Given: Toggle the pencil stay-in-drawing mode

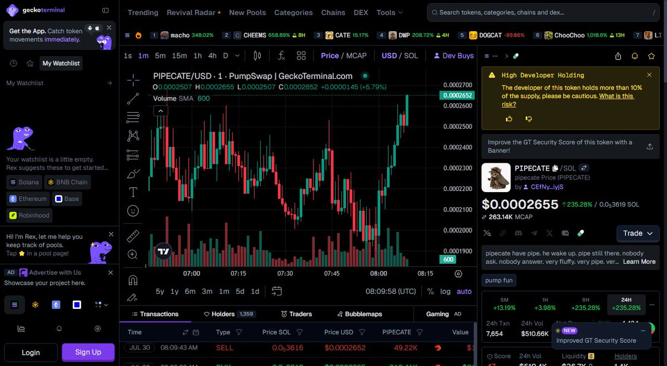Looking at the screenshot, I should (x=133, y=298).
